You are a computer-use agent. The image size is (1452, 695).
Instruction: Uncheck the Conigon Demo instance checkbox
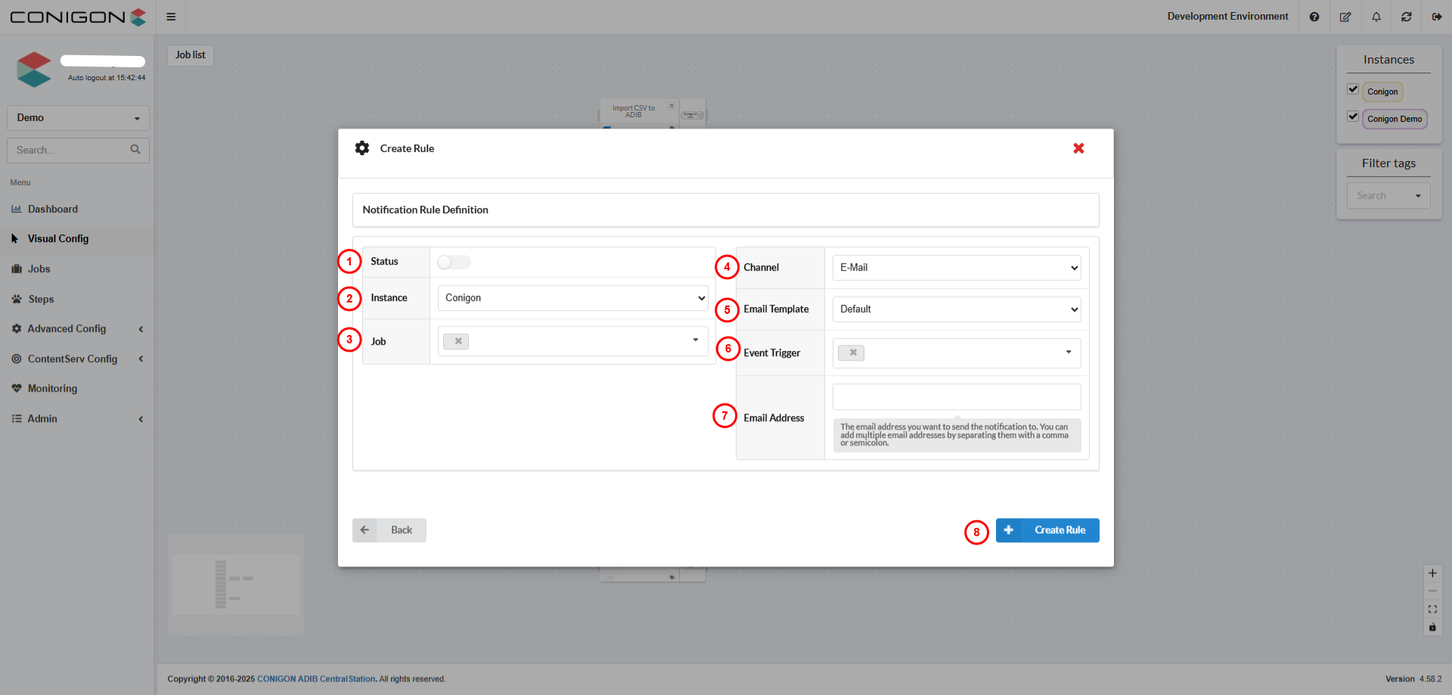[x=1353, y=116]
